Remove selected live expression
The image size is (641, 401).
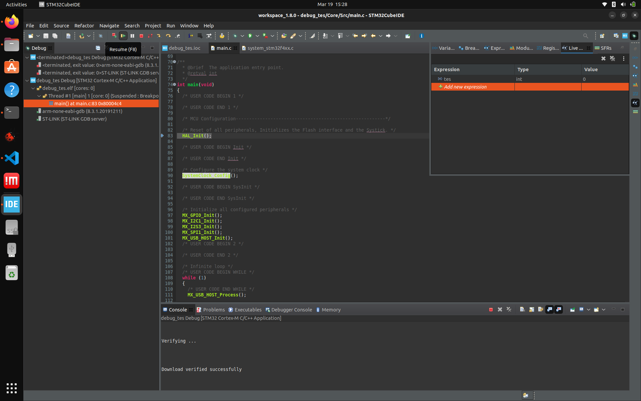tap(603, 58)
